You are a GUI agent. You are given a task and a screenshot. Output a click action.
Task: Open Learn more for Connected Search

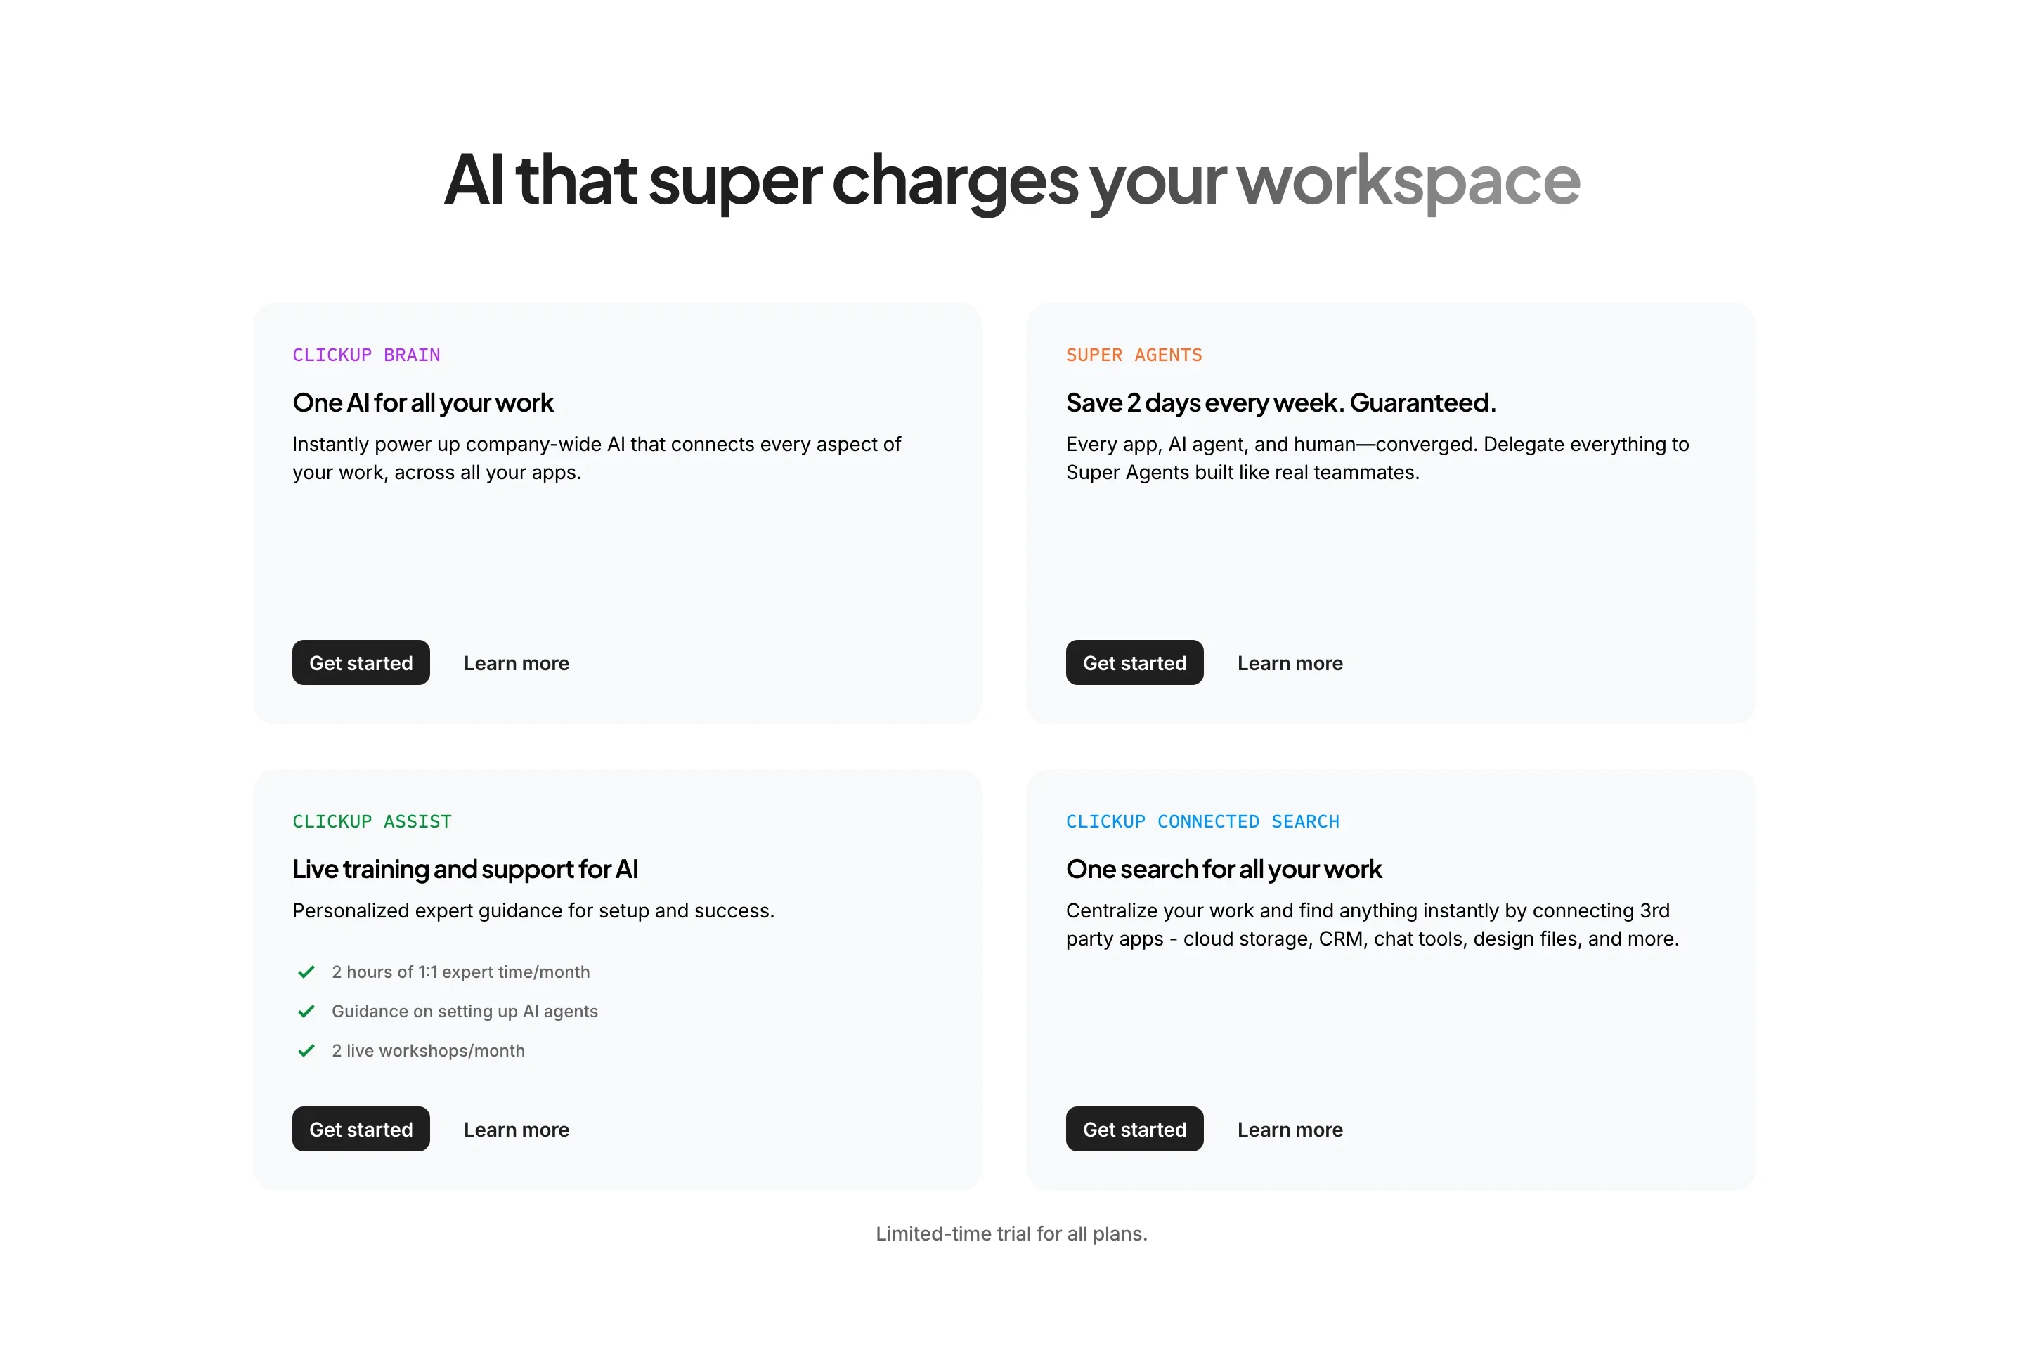click(1290, 1129)
